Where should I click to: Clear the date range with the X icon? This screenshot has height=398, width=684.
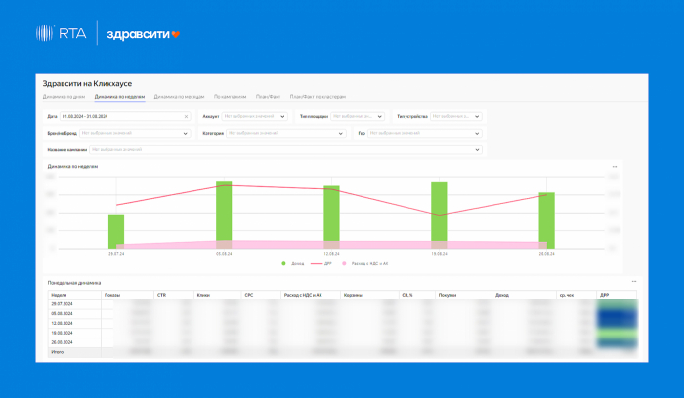click(186, 117)
